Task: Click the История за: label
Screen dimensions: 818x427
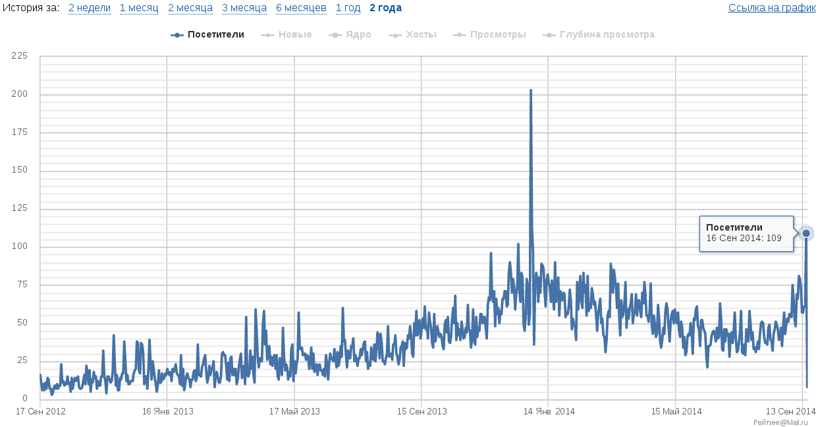Action: click(30, 8)
